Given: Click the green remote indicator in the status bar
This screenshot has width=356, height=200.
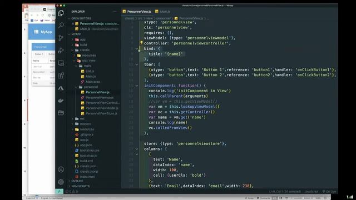Looking at the screenshot, I should click(60, 191).
